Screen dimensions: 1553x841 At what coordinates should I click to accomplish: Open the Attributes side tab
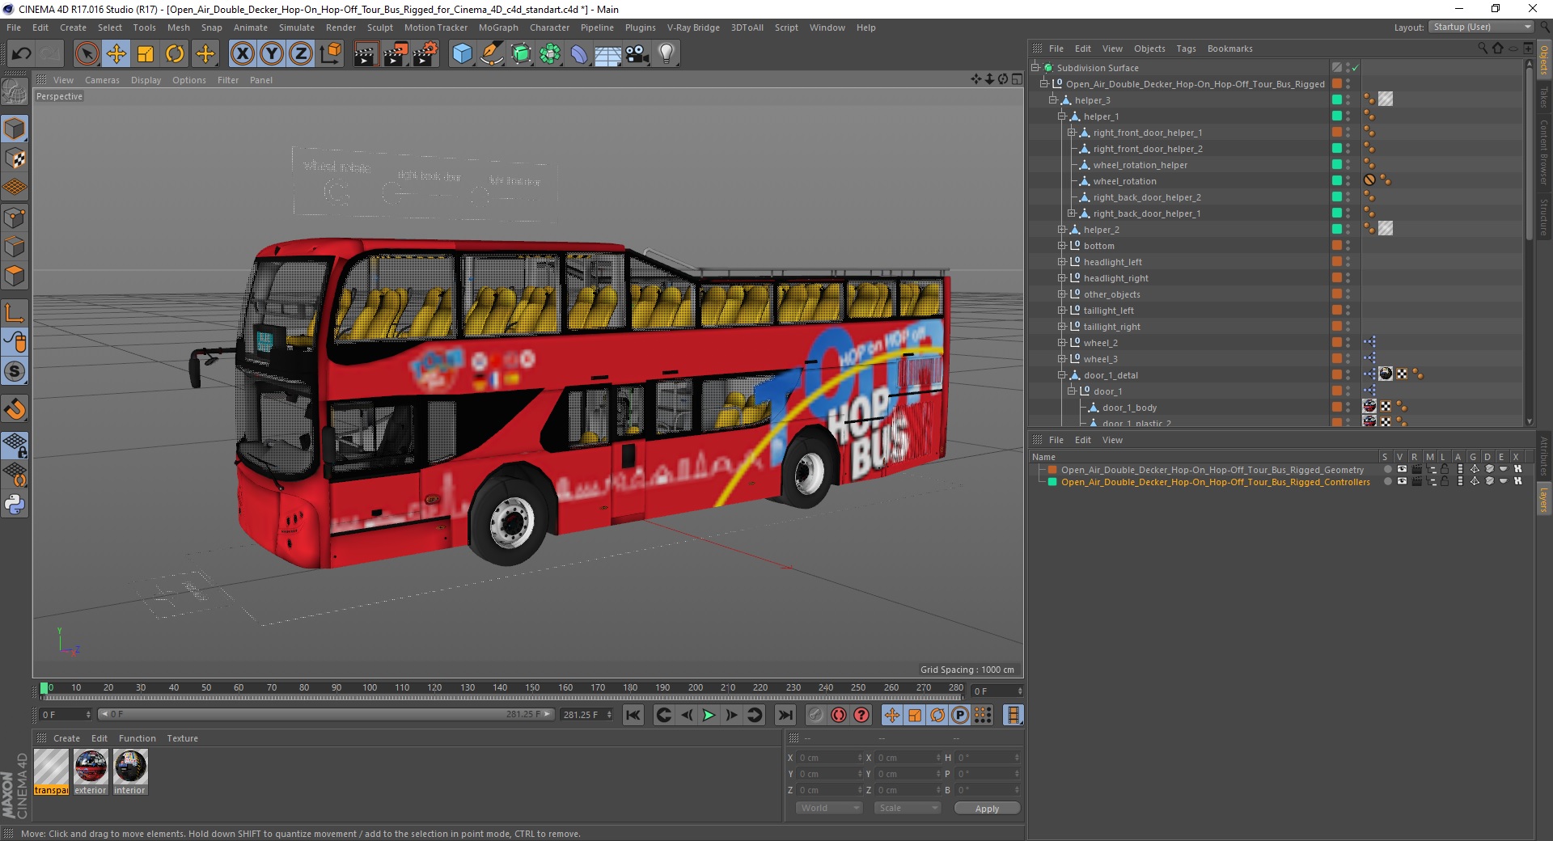1544,457
